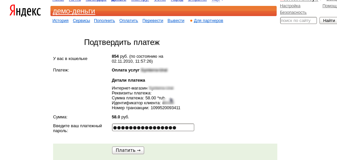337x160 pixels.
Task: Select Пополнить in the navigation
Action: pyautogui.click(x=104, y=21)
